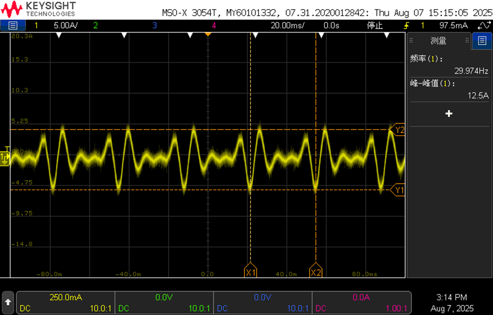This screenshot has height=315, width=493.
Task: Click the plus icon to add measurement
Action: (x=449, y=114)
